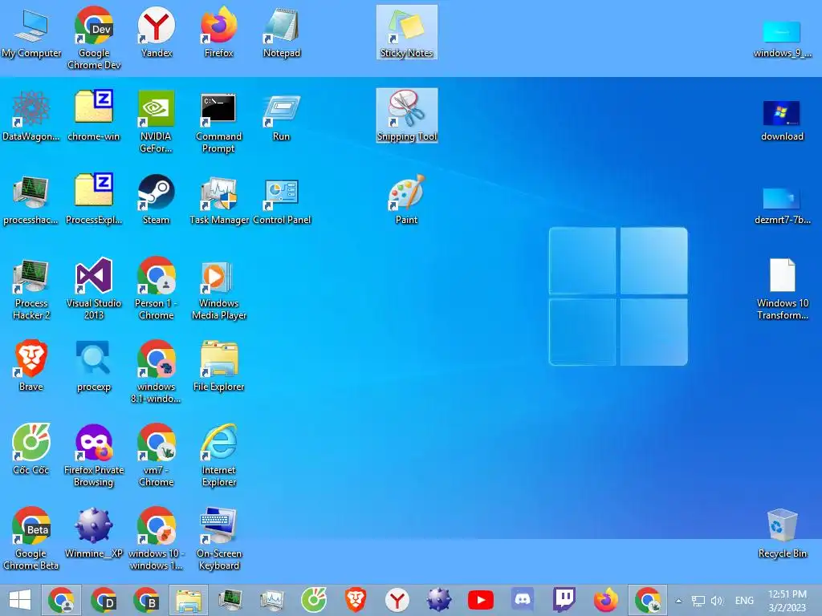Image resolution: width=822 pixels, height=616 pixels.
Task: Launch Cốc Cốc browser desktop shortcut
Action: coord(31,449)
